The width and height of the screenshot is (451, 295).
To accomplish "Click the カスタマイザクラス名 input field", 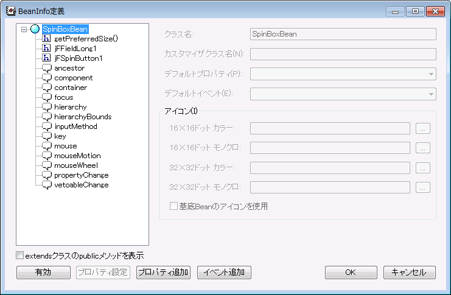I will [343, 54].
